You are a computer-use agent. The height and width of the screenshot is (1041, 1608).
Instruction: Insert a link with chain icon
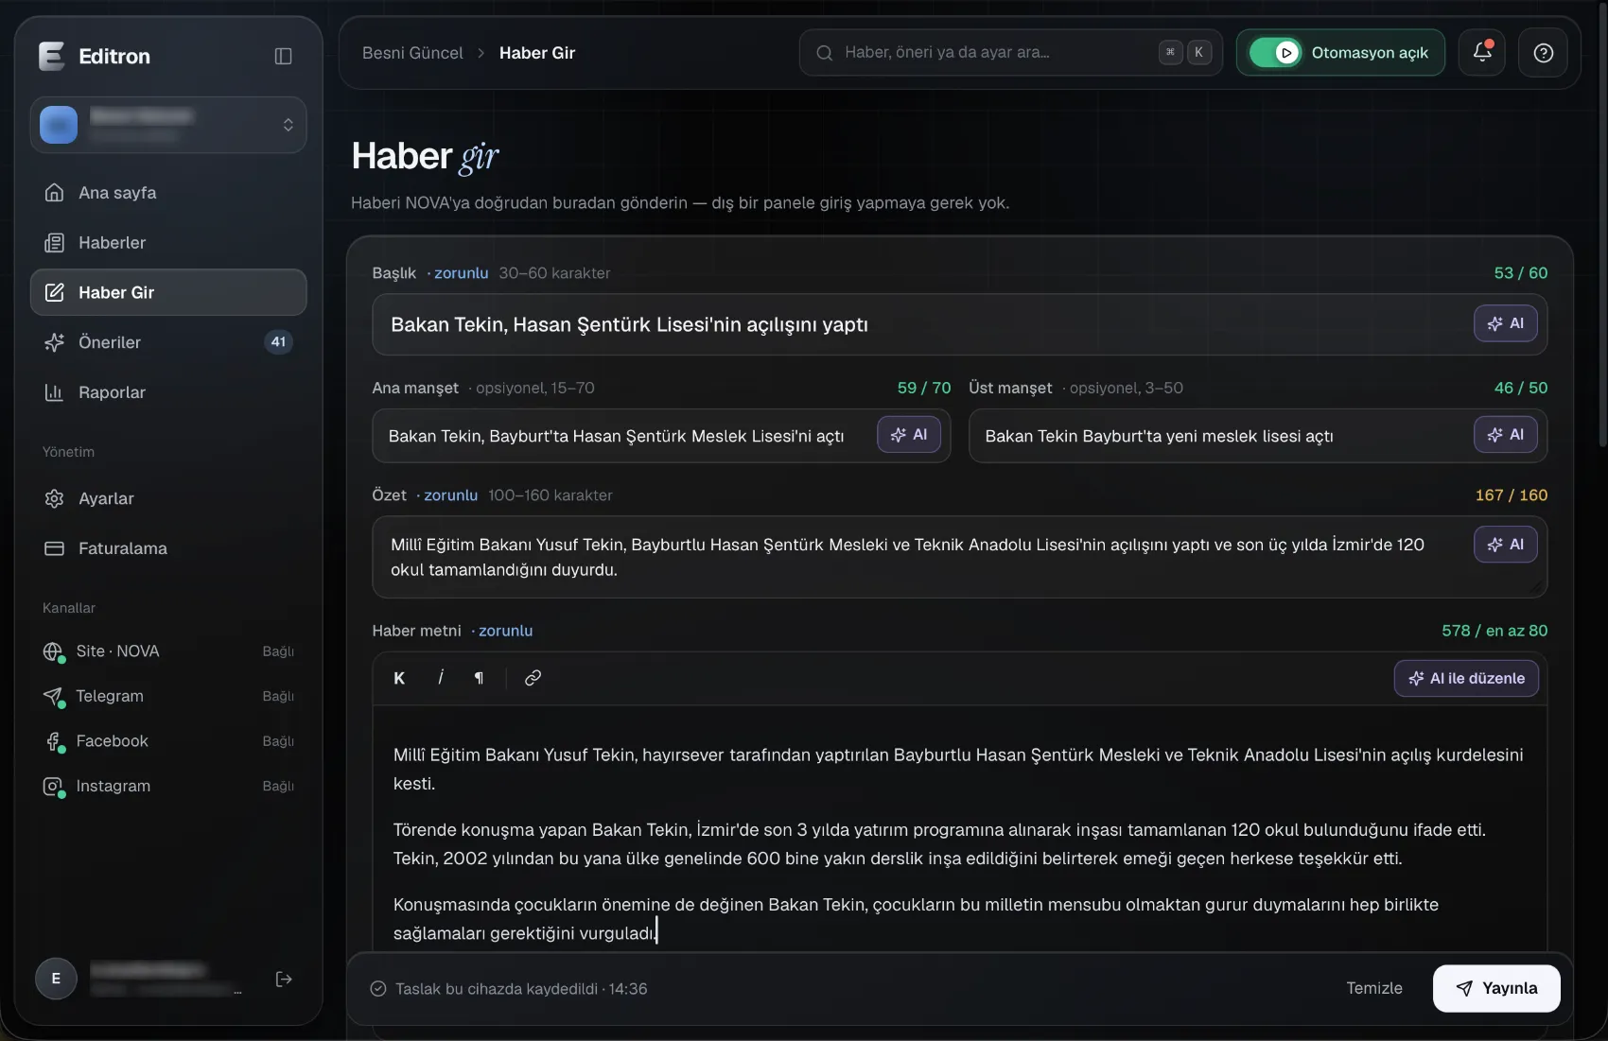[533, 678]
